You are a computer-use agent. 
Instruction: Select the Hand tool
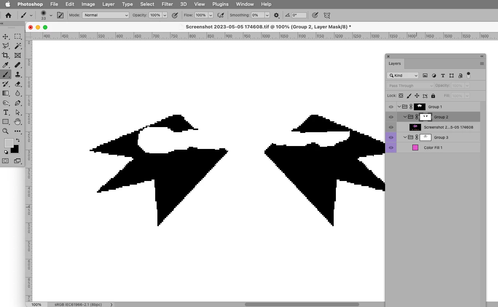click(x=17, y=122)
